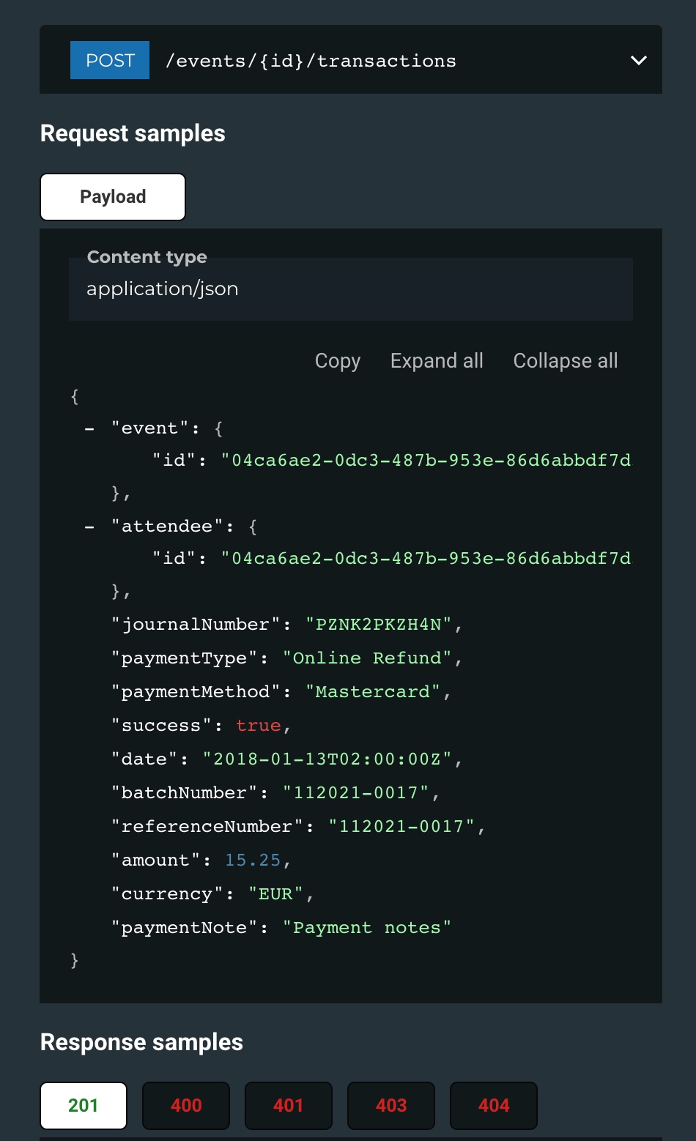Click Collapse all in request sample
Image resolution: width=696 pixels, height=1141 pixels.
[566, 361]
